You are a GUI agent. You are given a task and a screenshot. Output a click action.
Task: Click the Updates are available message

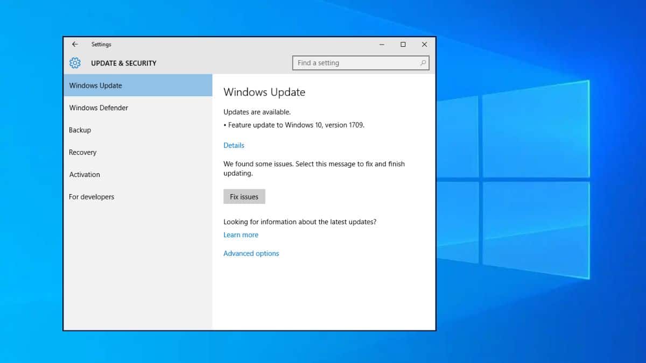tap(258, 112)
